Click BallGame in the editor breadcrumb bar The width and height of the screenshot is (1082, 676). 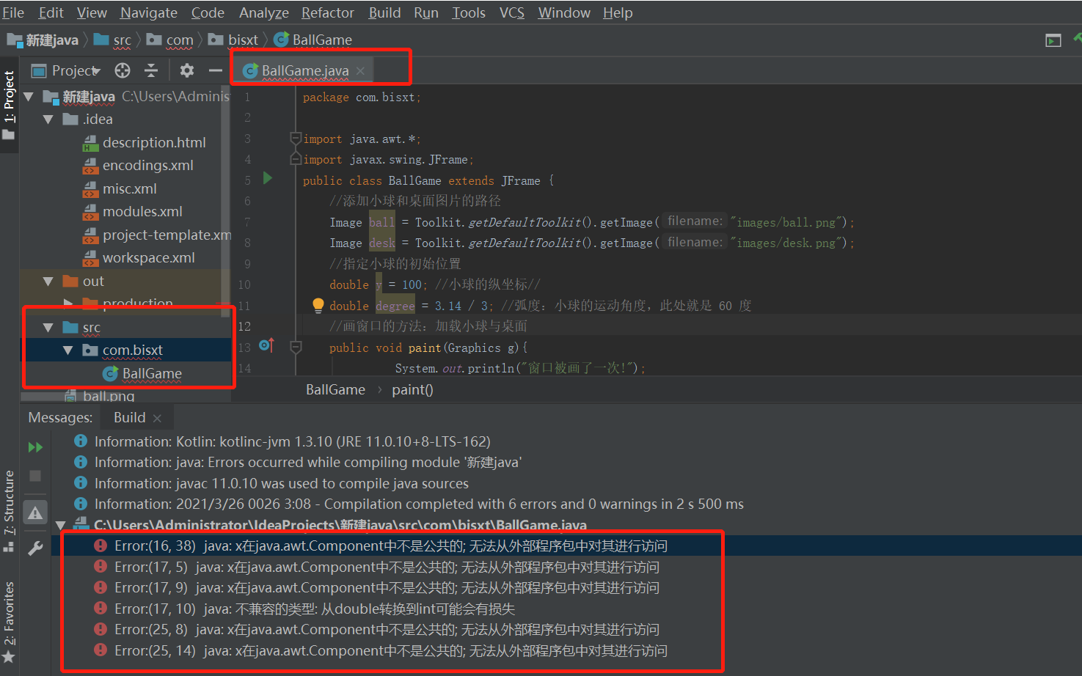coord(335,389)
